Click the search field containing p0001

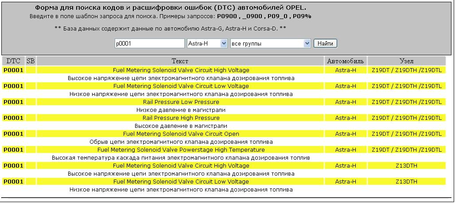point(149,43)
